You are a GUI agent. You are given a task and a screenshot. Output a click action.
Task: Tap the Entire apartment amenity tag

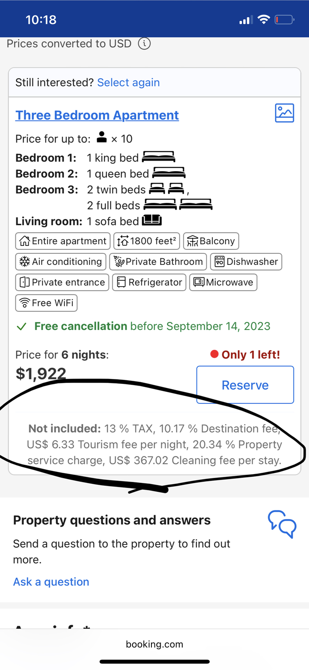pos(63,241)
